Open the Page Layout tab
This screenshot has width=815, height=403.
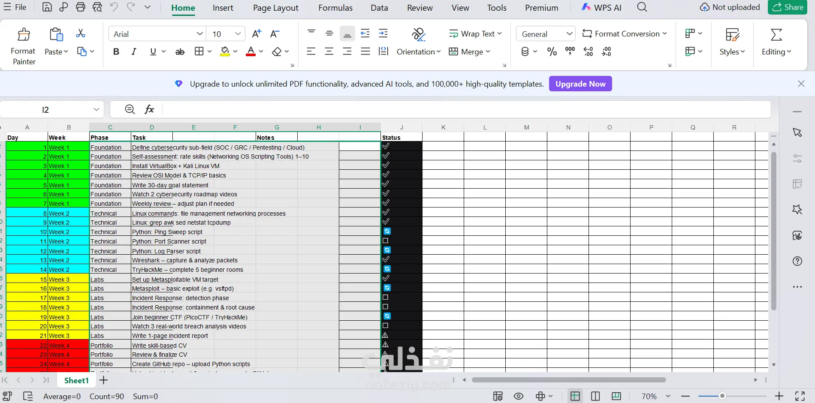coord(276,8)
